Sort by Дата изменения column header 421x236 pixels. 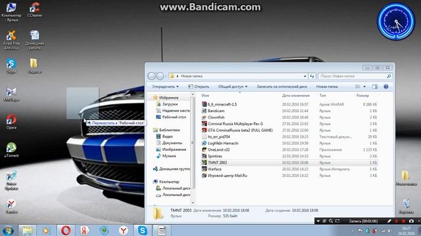295,96
